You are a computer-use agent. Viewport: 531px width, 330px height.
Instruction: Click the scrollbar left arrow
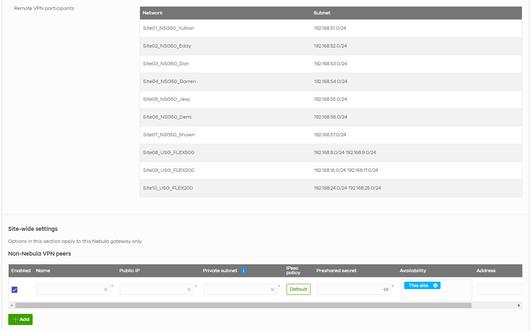12,305
